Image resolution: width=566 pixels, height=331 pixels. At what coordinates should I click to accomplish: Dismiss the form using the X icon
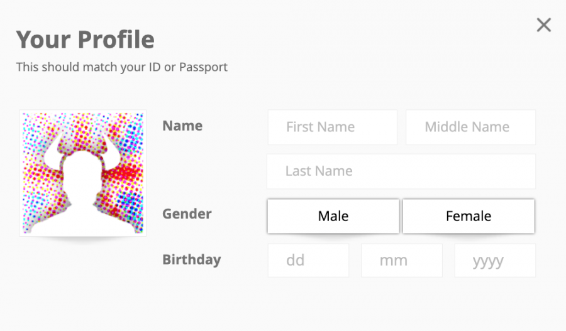click(543, 25)
